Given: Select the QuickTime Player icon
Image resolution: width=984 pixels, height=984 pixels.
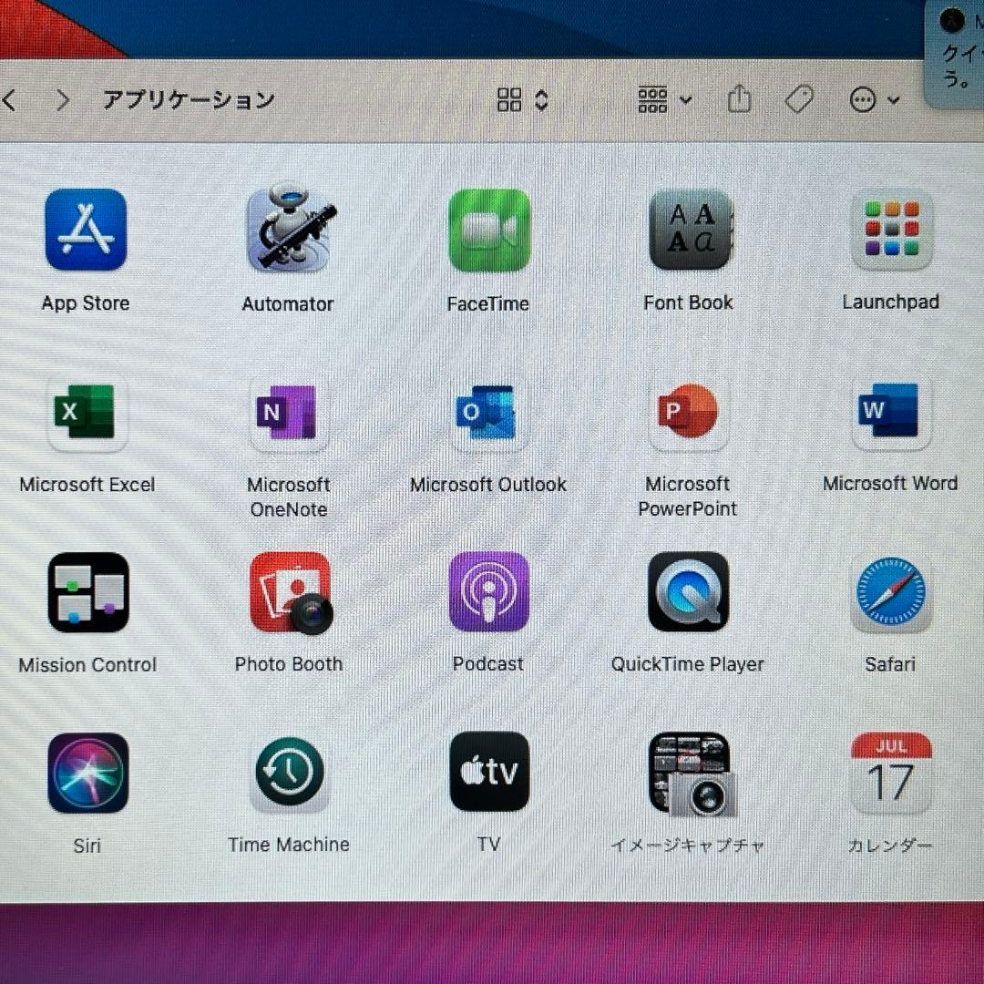Looking at the screenshot, I should (689, 592).
